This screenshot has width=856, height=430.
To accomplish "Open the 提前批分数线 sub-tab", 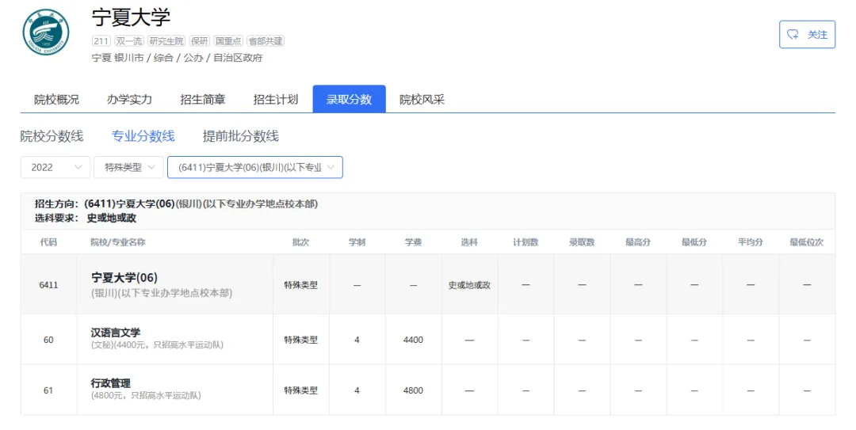I will coord(241,136).
